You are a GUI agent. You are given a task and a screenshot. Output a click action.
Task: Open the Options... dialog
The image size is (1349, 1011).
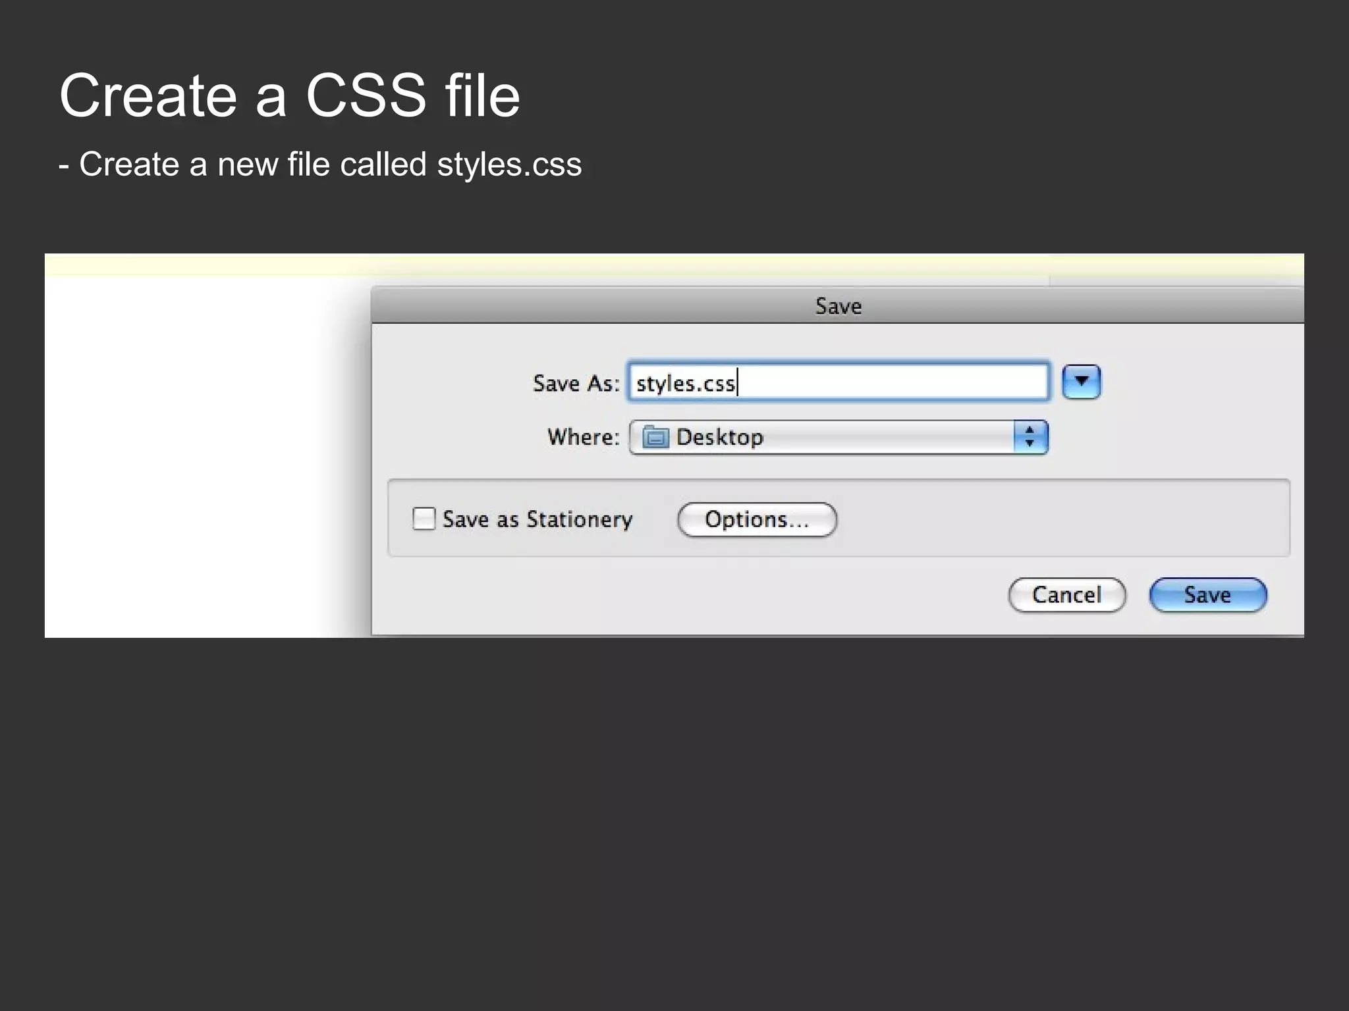tap(757, 519)
